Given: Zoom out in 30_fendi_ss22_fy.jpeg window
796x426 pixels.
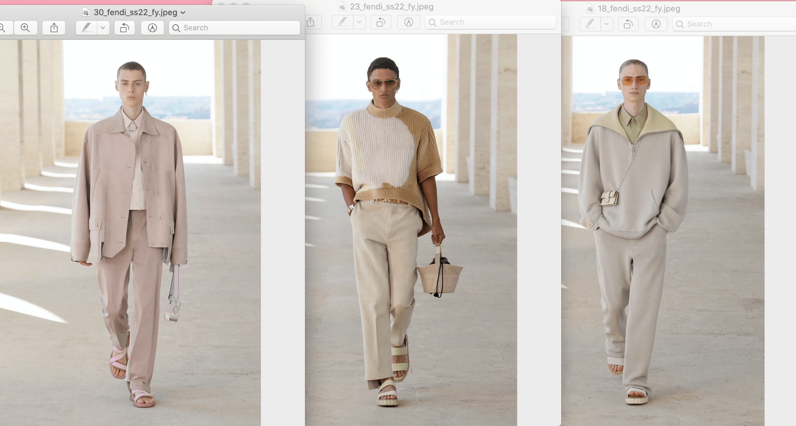Looking at the screenshot, I should point(5,28).
